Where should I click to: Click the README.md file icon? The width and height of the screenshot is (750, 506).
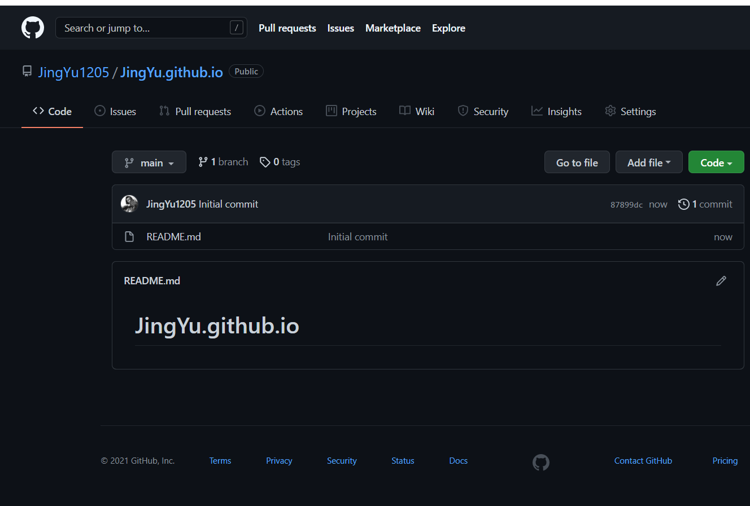pyautogui.click(x=129, y=237)
